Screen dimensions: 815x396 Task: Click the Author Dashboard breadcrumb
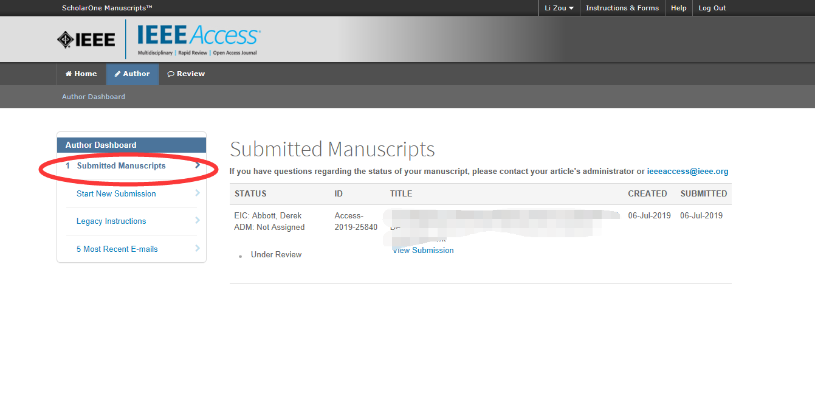click(93, 96)
